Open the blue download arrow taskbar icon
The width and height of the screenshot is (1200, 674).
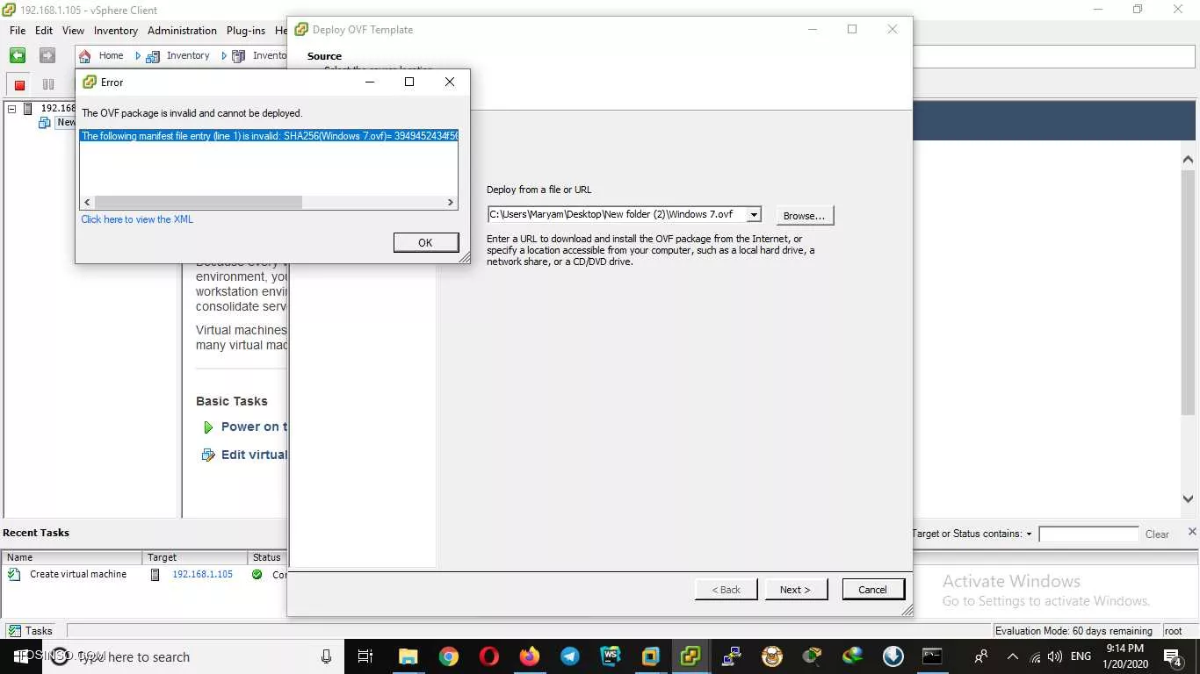click(x=893, y=656)
